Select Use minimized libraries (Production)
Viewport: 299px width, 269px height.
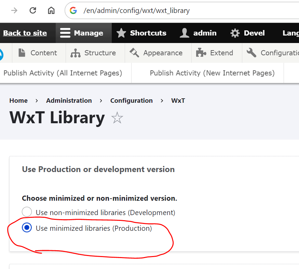27,228
